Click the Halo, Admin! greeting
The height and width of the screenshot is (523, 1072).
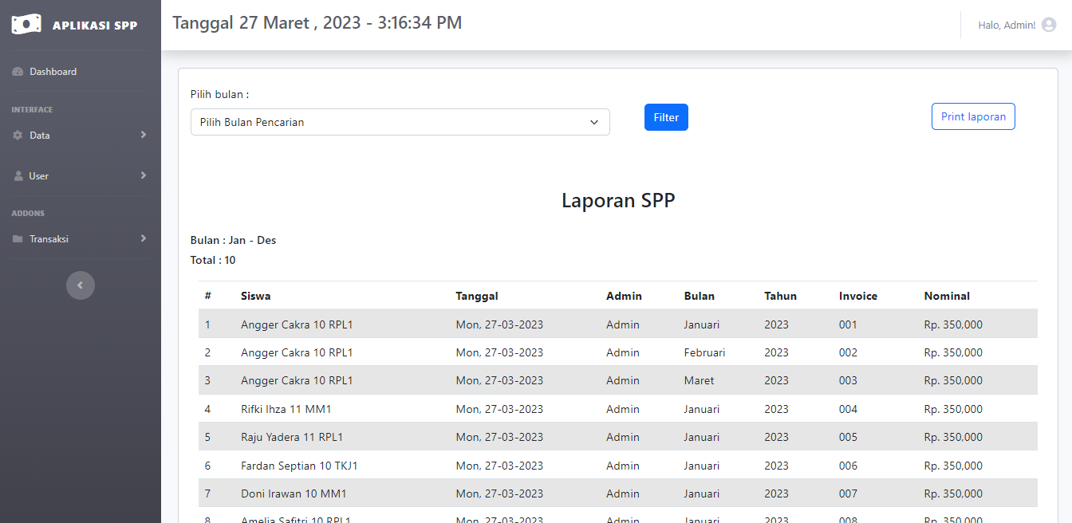point(1008,25)
